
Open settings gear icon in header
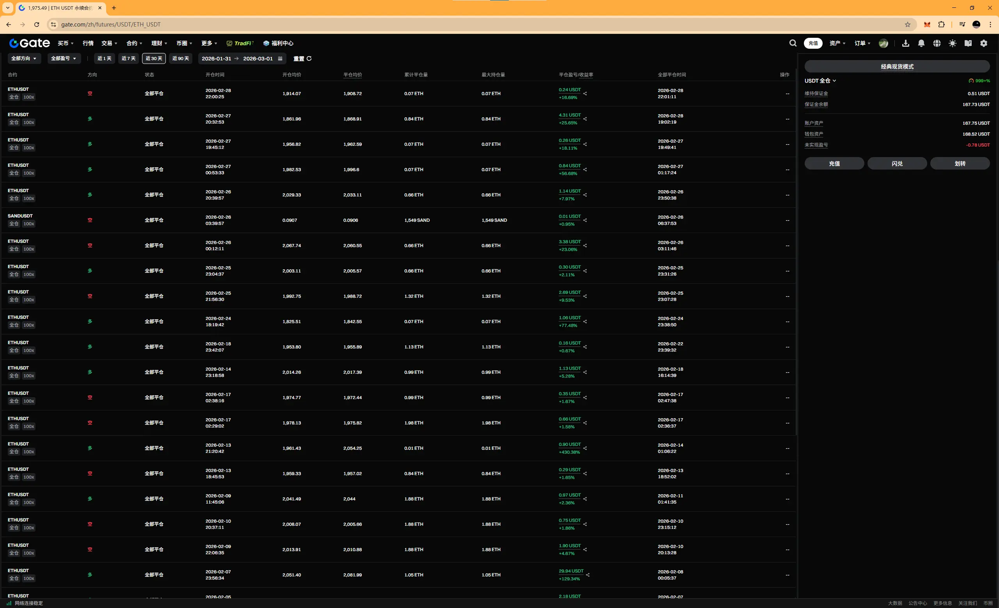[984, 43]
